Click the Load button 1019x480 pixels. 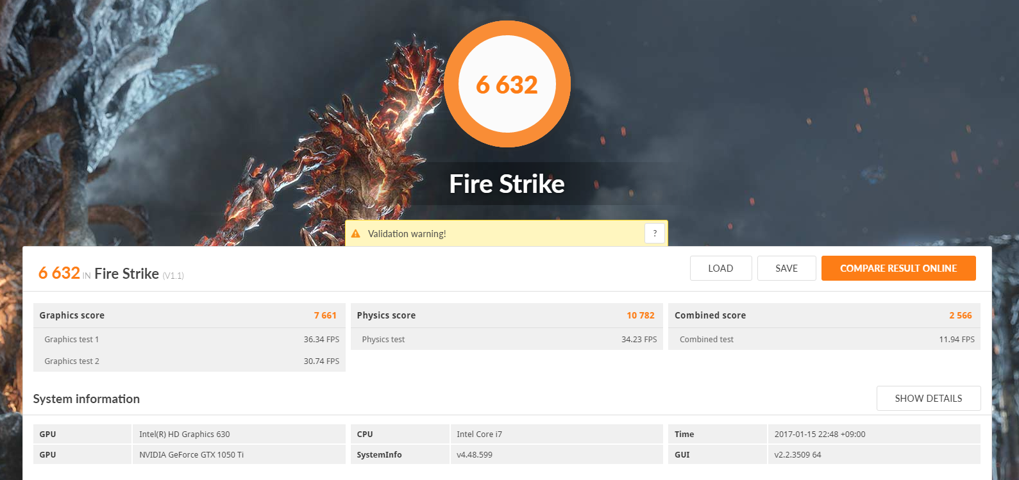coord(720,269)
